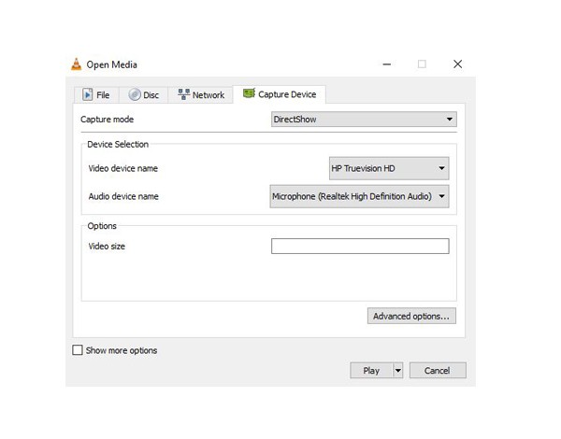The height and width of the screenshot is (439, 561).
Task: Select the Capture Device tab
Action: pyautogui.click(x=280, y=93)
